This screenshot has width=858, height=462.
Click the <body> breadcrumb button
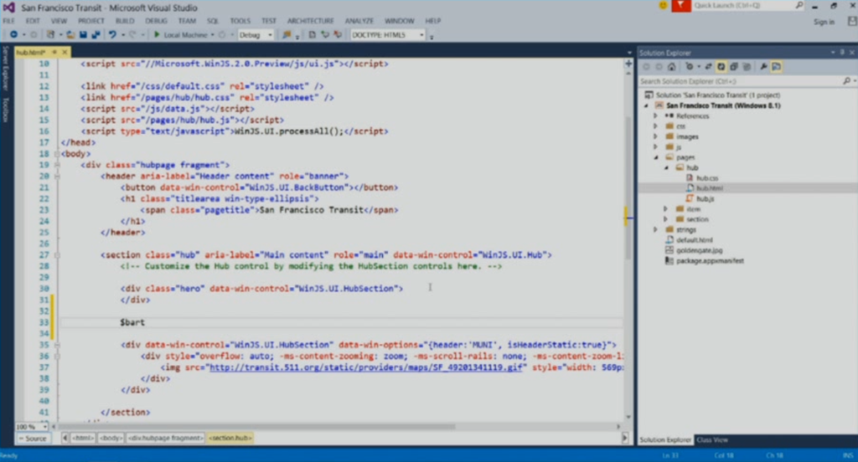click(x=111, y=438)
